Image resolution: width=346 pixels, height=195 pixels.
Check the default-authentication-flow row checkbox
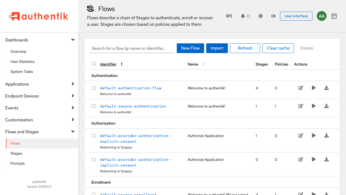pos(94,88)
